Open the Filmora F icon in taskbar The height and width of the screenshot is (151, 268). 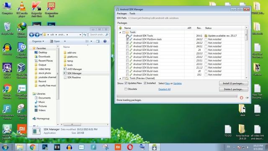pos(93,147)
